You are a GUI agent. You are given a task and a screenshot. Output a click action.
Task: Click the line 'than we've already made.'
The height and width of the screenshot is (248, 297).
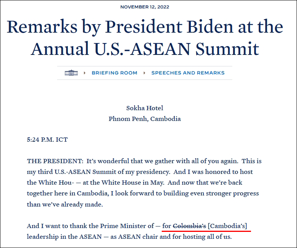65,204
